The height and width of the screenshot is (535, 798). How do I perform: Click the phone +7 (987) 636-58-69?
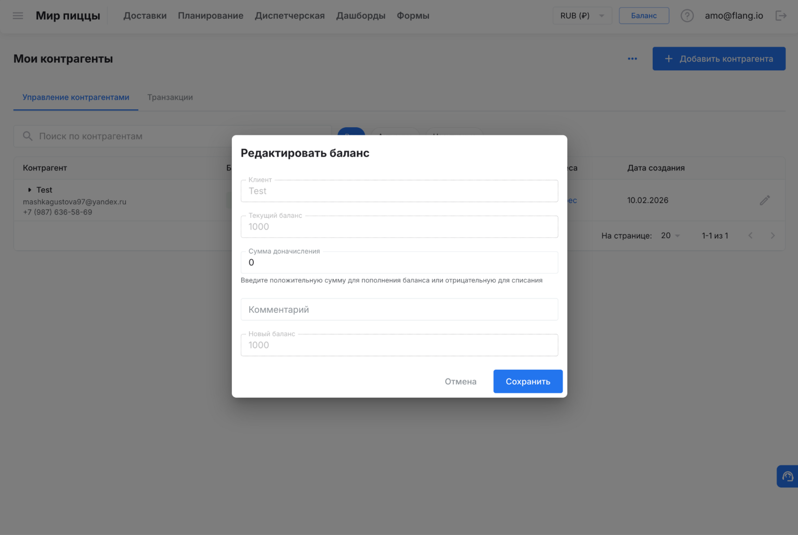coord(57,212)
